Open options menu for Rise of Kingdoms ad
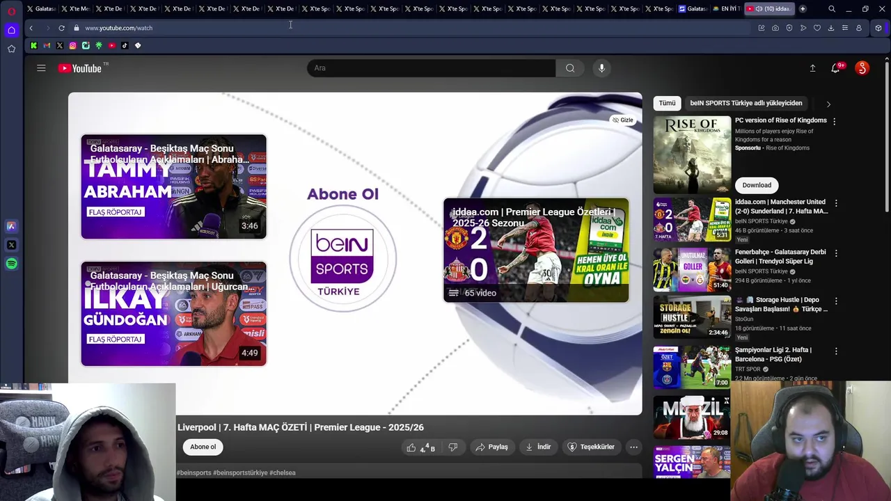 pyautogui.click(x=834, y=121)
